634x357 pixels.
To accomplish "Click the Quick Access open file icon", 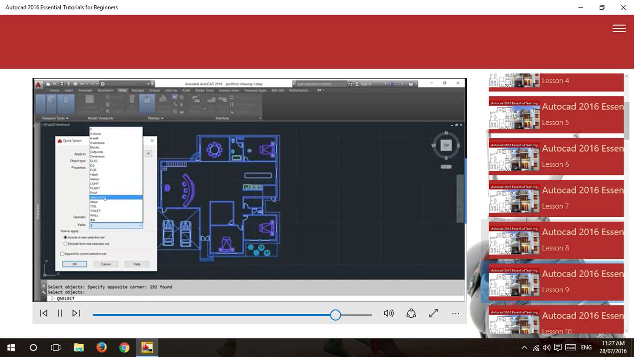I will (55, 84).
